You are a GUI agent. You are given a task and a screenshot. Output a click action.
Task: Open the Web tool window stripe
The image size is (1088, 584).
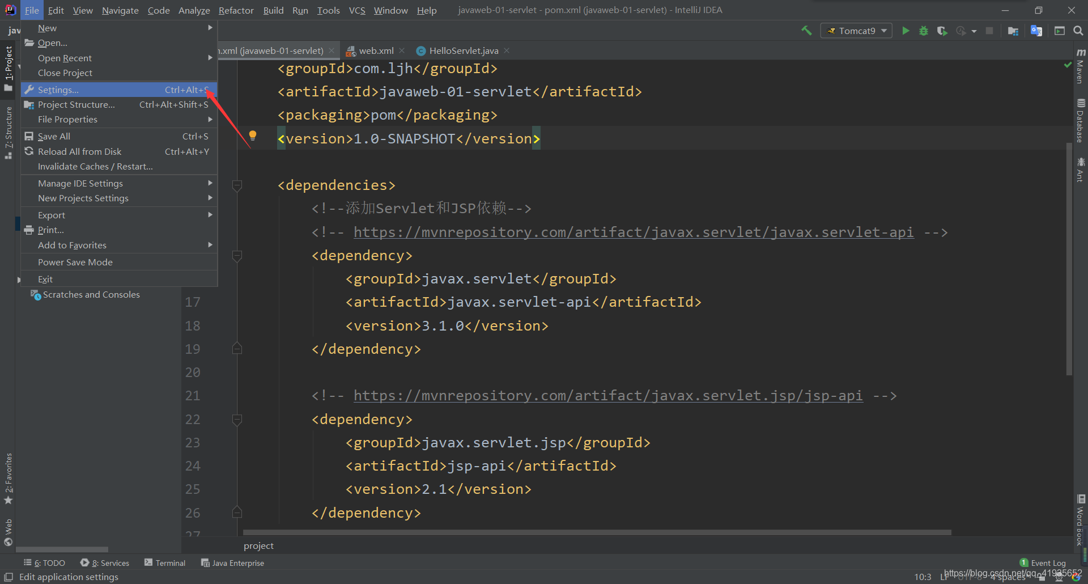tap(8, 532)
